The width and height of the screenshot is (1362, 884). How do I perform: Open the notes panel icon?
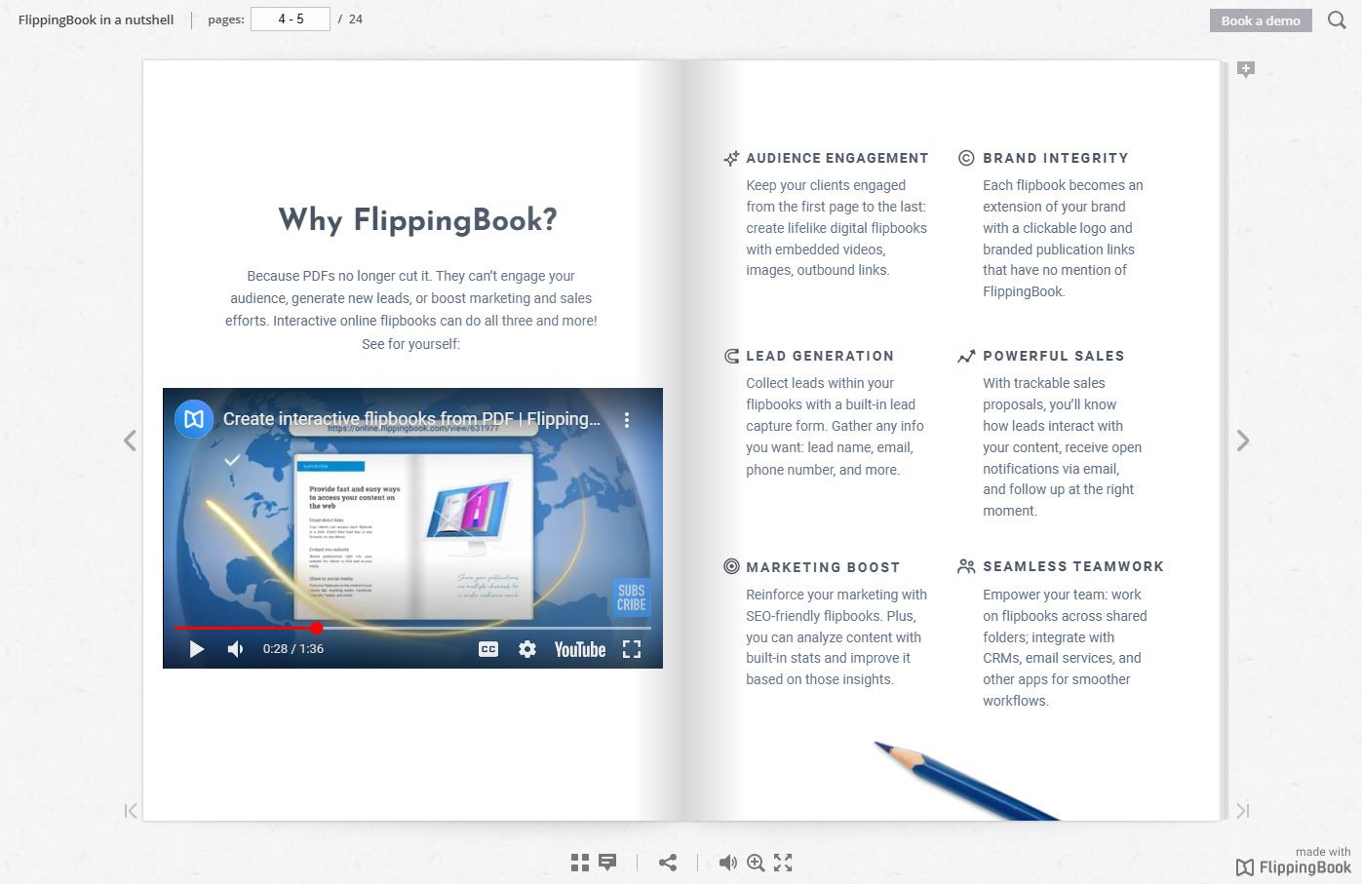click(607, 863)
